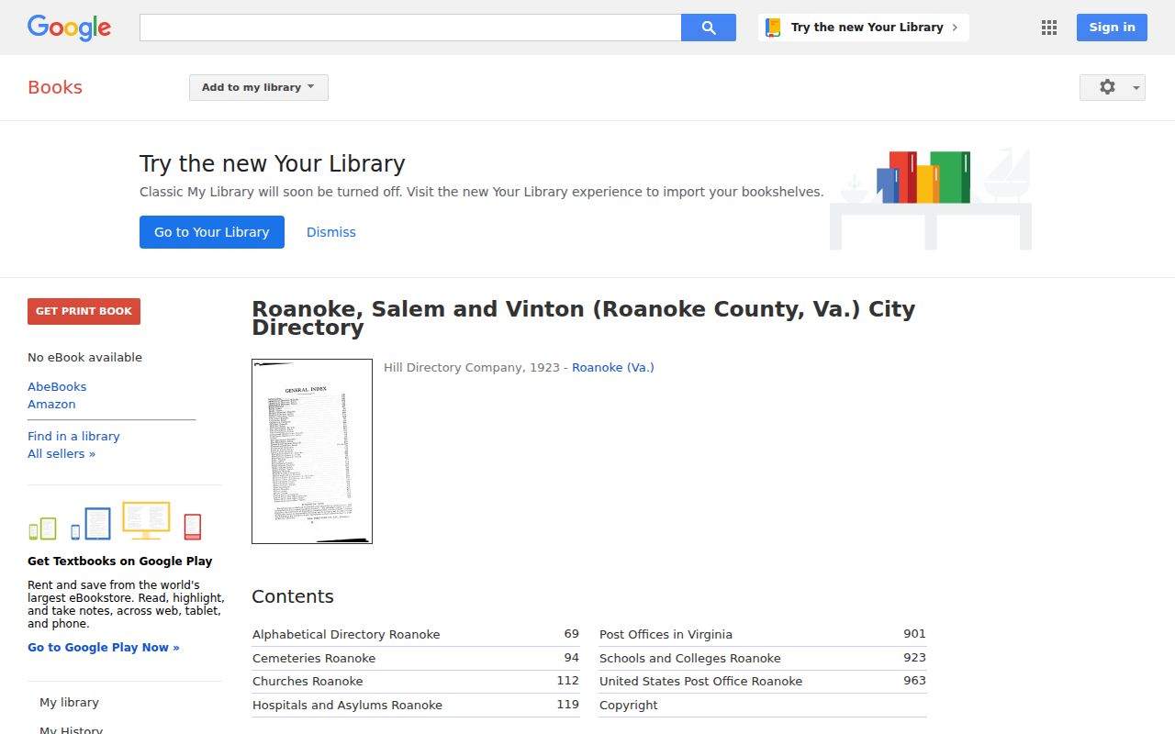
Task: Open Churches Roanoke contents entry
Action: click(308, 681)
